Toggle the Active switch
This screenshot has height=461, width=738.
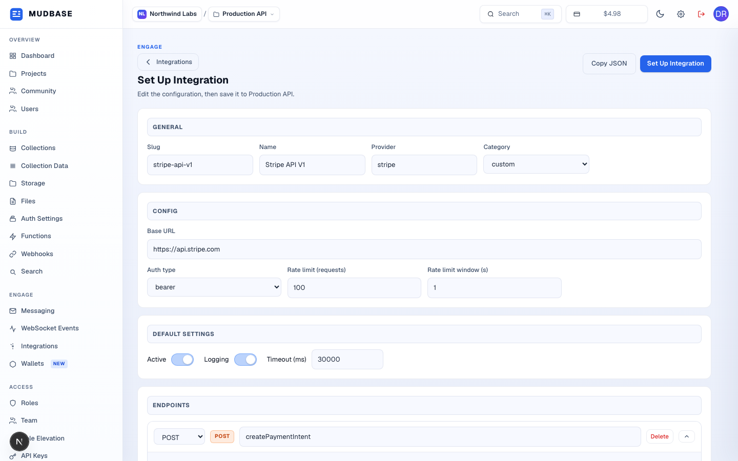click(x=182, y=360)
